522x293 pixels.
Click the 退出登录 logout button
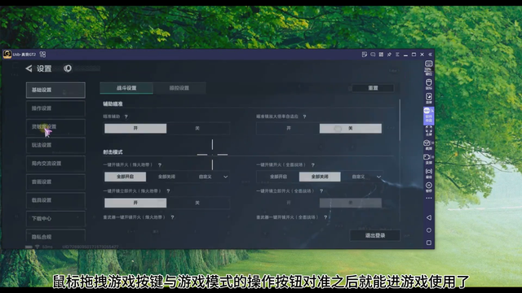[x=375, y=235]
